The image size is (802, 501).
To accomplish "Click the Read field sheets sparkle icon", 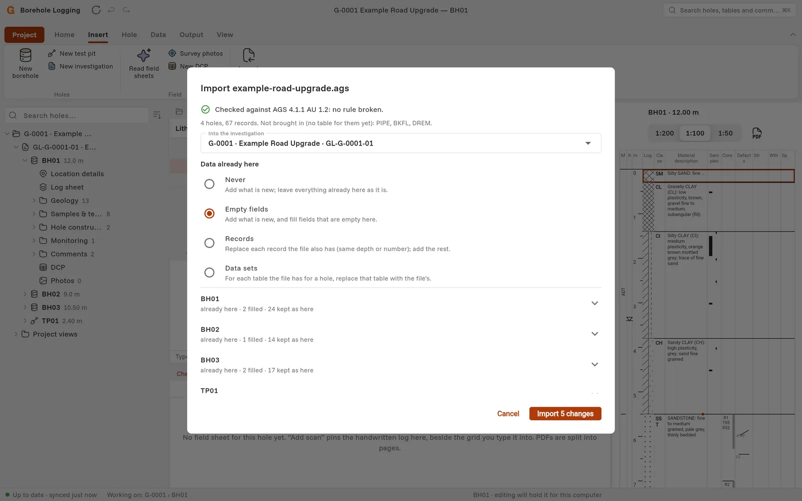I will pos(144,55).
